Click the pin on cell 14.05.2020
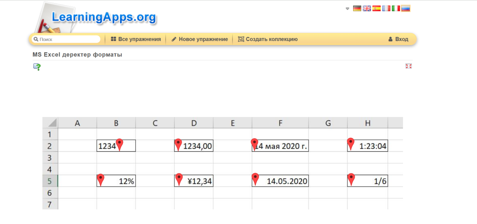 [x=255, y=179]
